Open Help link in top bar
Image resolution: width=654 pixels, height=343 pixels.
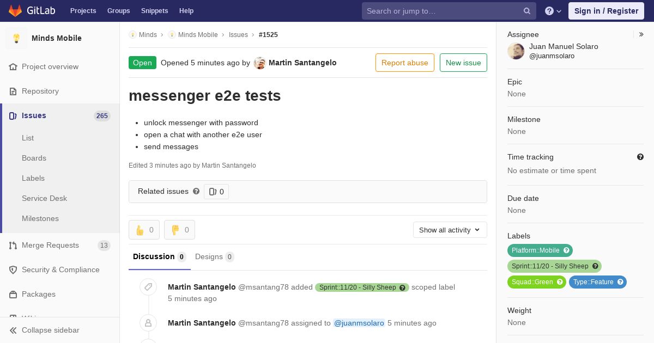[x=186, y=11]
